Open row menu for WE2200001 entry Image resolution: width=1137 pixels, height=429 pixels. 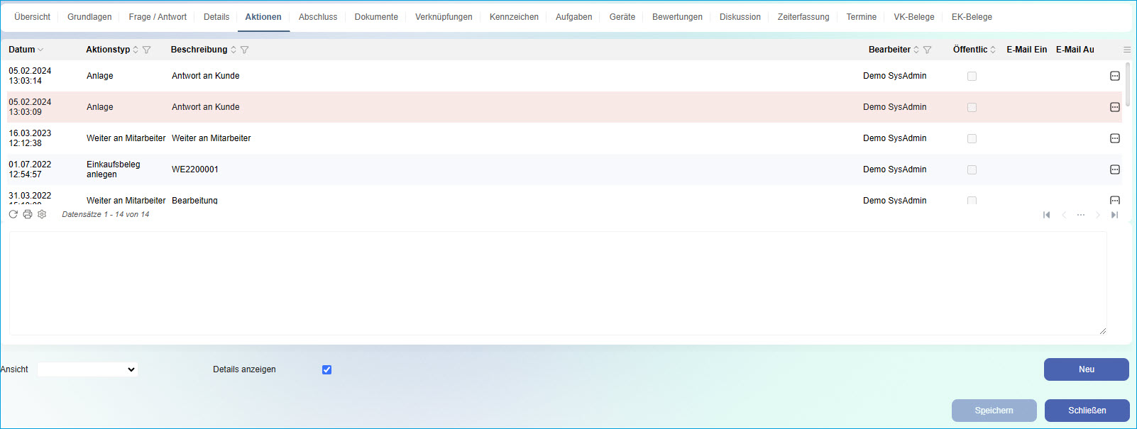pos(1114,169)
